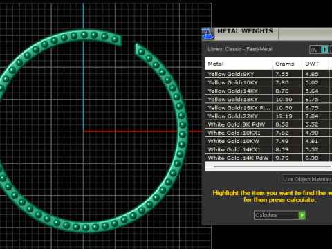Click the 9.79 grams value
This screenshot has height=249, width=332.
[282, 158]
